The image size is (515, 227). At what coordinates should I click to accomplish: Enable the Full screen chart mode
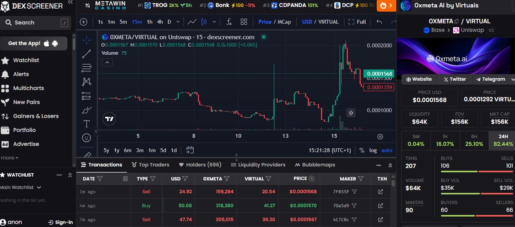(357, 22)
